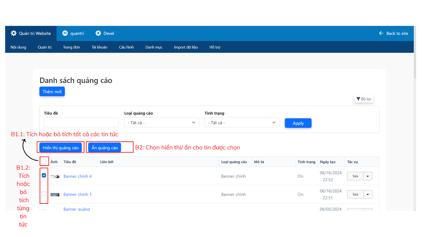Image resolution: width=422 pixels, height=237 pixels.
Task: Open the Cấu hình menu
Action: pos(126,47)
